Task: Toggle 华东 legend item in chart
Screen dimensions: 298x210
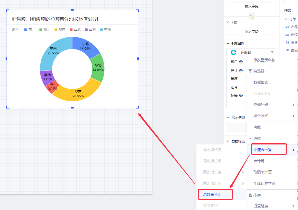Action: (x=60, y=30)
